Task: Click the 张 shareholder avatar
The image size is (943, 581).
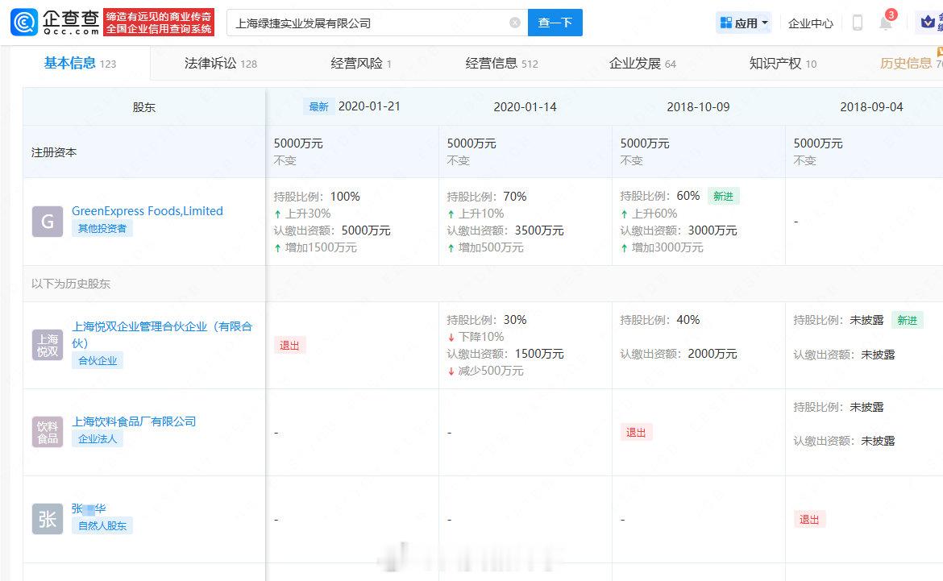Action: point(48,518)
